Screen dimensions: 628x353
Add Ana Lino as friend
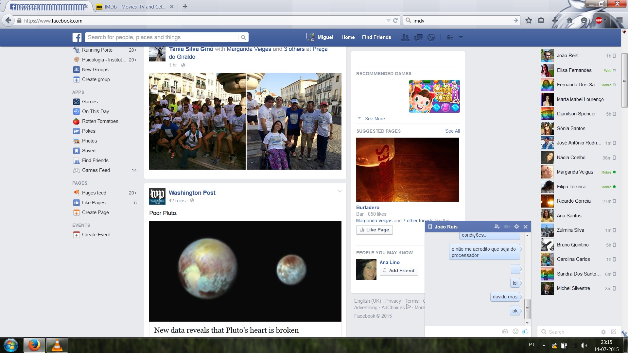[398, 271]
